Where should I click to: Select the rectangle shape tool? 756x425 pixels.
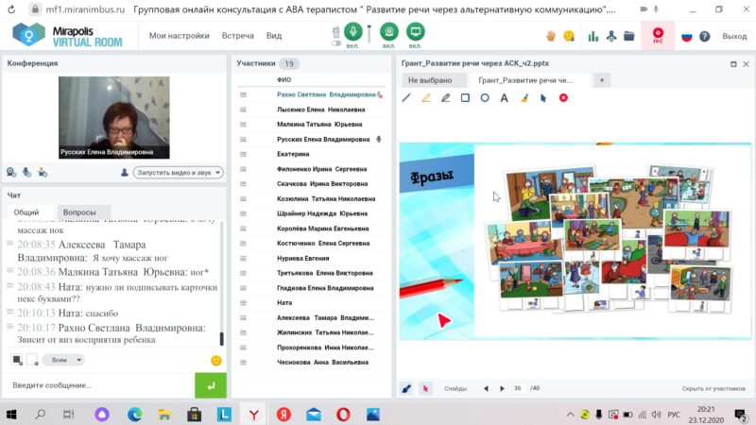click(465, 98)
